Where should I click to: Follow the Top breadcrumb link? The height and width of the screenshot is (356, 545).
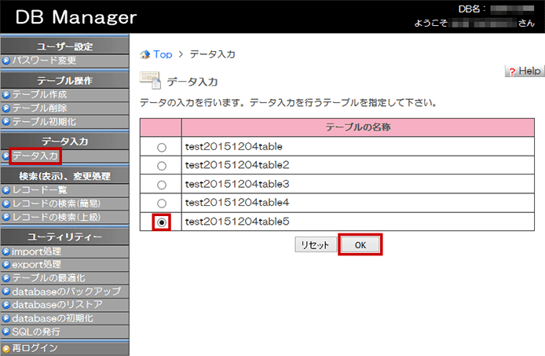pyautogui.click(x=163, y=54)
